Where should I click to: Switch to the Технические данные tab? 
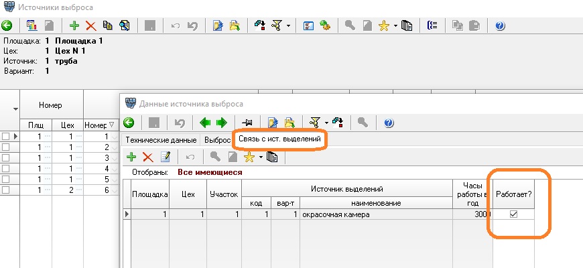(x=161, y=140)
